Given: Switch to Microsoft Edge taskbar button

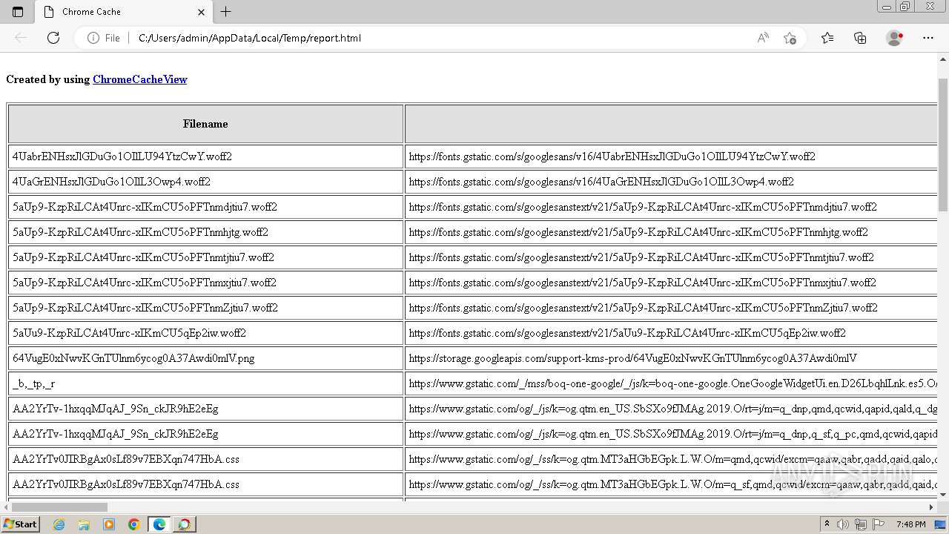Looking at the screenshot, I should click(159, 524).
